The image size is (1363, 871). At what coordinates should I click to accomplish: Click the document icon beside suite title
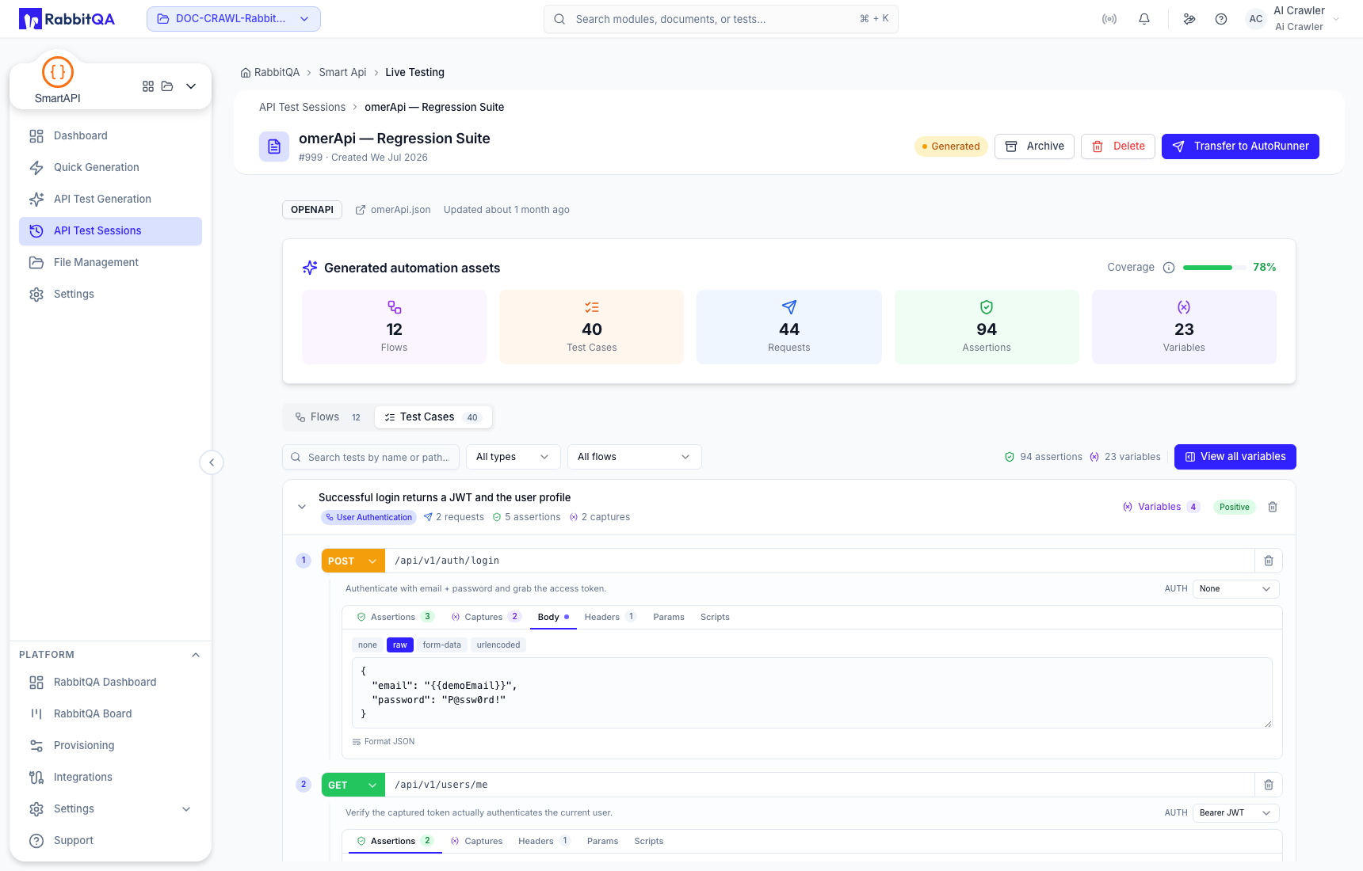tap(274, 146)
